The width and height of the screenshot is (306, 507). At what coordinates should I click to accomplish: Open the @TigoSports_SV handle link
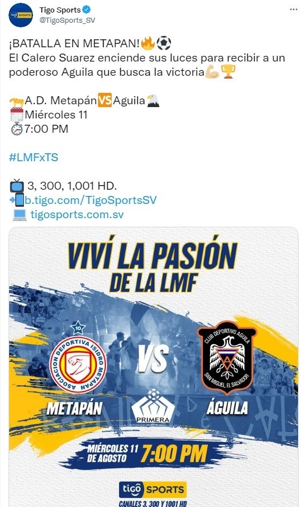pos(67,20)
